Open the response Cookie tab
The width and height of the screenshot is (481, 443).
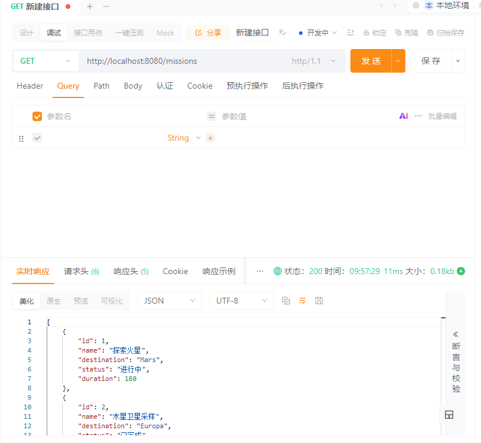(175, 271)
